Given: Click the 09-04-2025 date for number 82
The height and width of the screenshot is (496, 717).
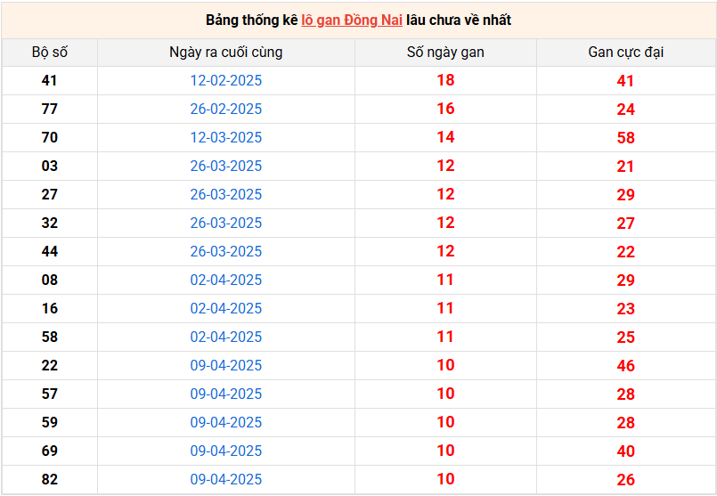Looking at the screenshot, I should pyautogui.click(x=226, y=480).
